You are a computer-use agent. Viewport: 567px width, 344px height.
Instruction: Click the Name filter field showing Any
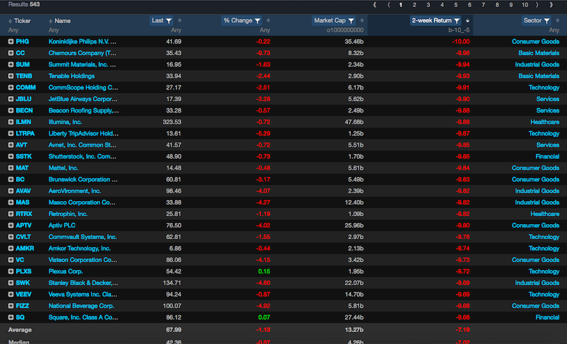(x=54, y=31)
